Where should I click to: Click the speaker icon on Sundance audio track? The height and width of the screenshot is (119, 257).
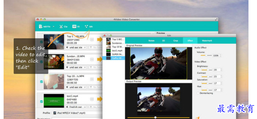coord(67,67)
